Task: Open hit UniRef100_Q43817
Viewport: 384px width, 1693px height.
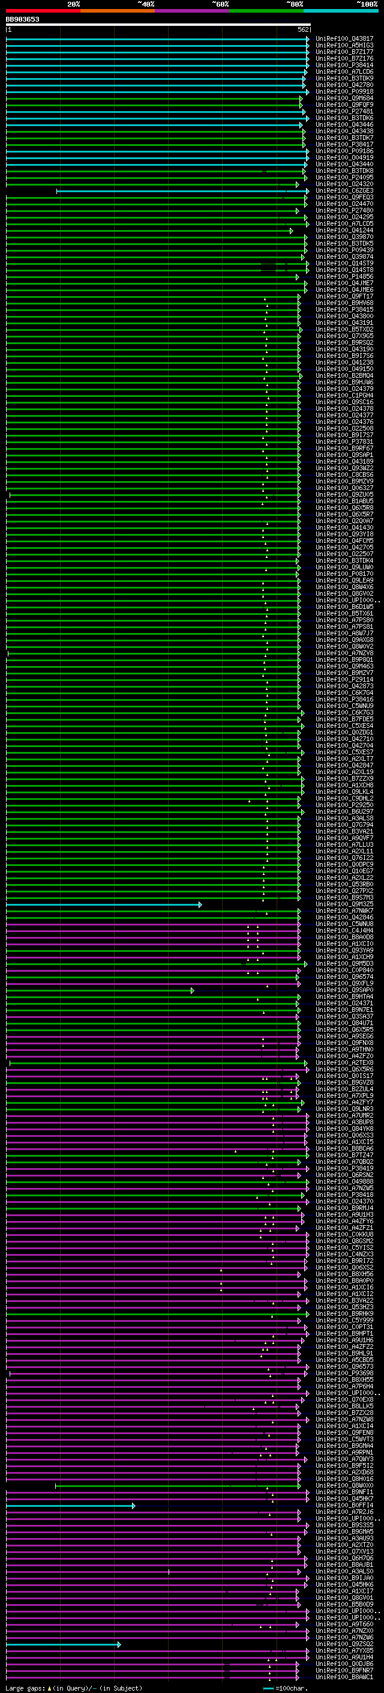Action: click(x=344, y=39)
